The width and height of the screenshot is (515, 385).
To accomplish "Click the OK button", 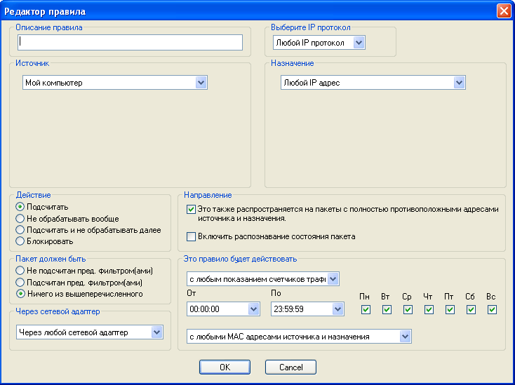I will coord(225,367).
